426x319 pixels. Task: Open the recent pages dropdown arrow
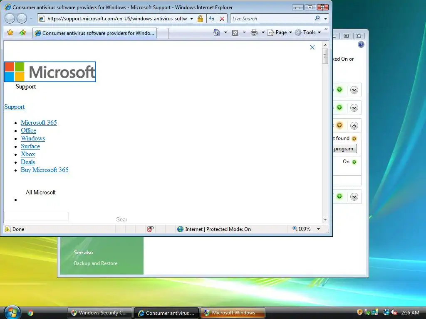[31, 19]
